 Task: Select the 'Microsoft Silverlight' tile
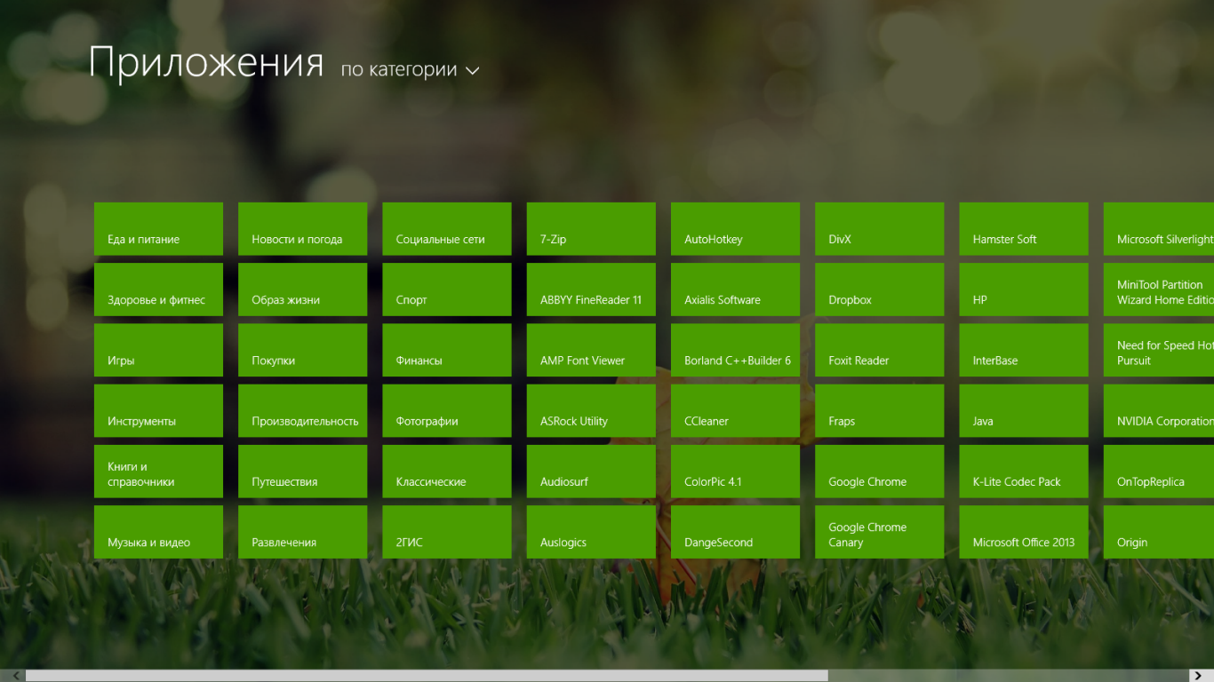[1159, 229]
